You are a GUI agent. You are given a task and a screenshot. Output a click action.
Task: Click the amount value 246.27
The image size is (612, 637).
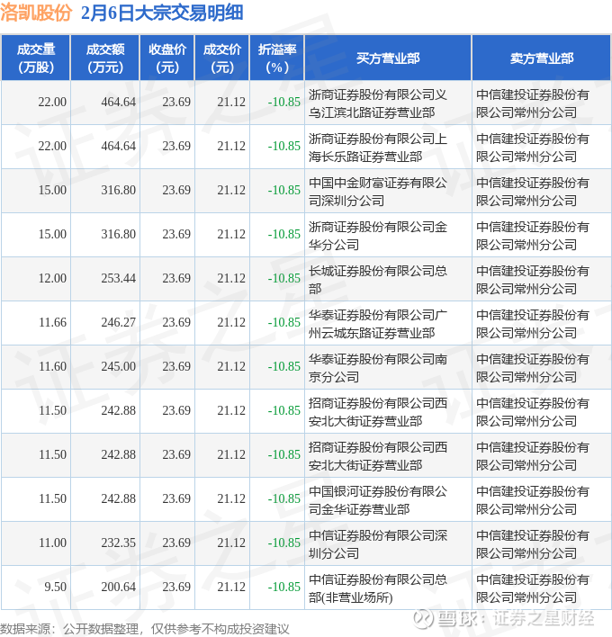pos(118,323)
